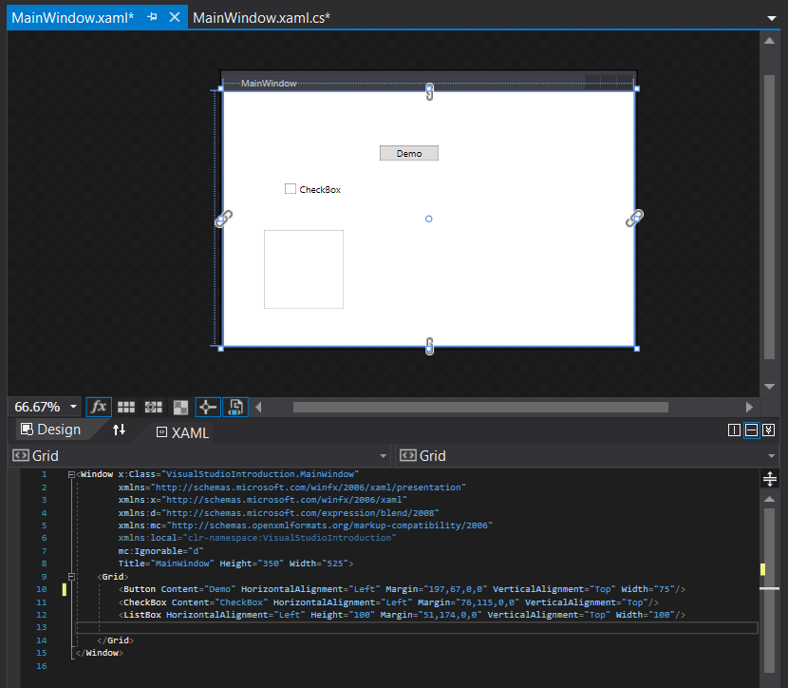Click the Design pane tab
The image size is (788, 688).
[49, 430]
